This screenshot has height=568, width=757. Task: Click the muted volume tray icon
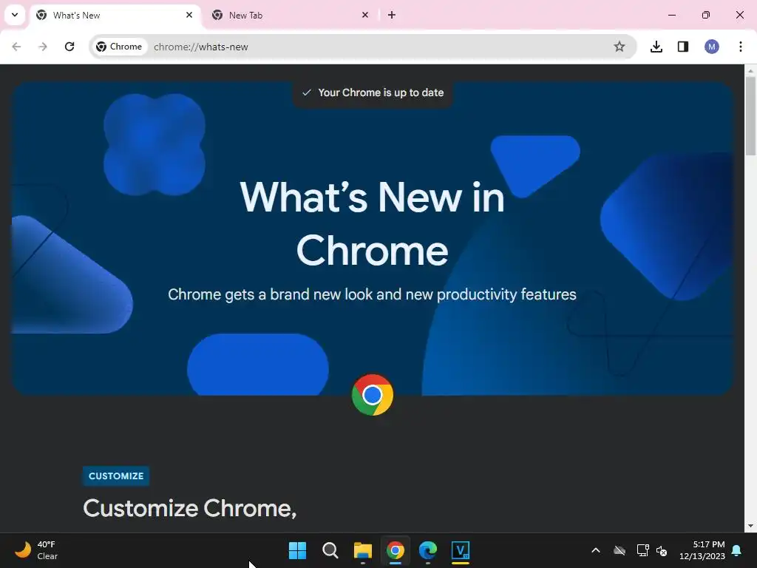point(662,550)
